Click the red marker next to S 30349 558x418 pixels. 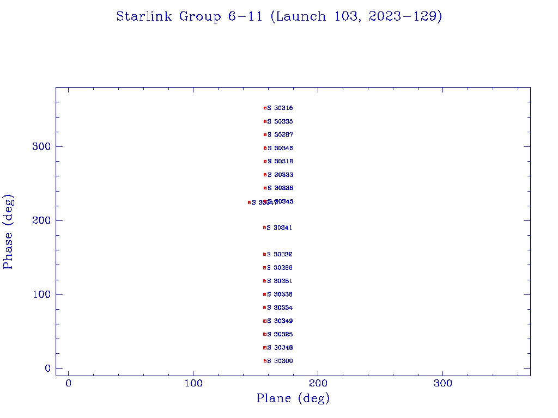coord(265,321)
